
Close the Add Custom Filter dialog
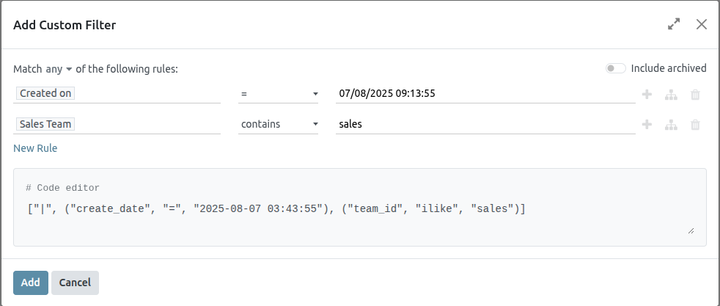click(702, 24)
